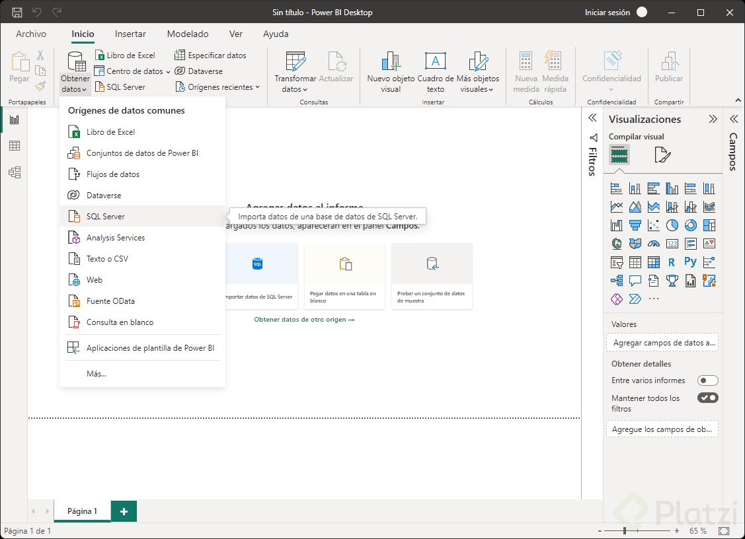Click Obtener datos de otro origen link
The width and height of the screenshot is (745, 539).
(304, 320)
